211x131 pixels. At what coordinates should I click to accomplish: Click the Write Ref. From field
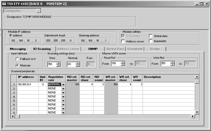pos(166,63)
